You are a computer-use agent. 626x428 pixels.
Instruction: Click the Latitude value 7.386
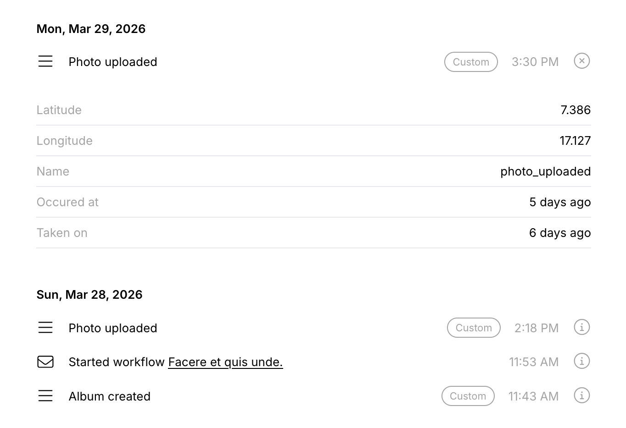pos(576,110)
